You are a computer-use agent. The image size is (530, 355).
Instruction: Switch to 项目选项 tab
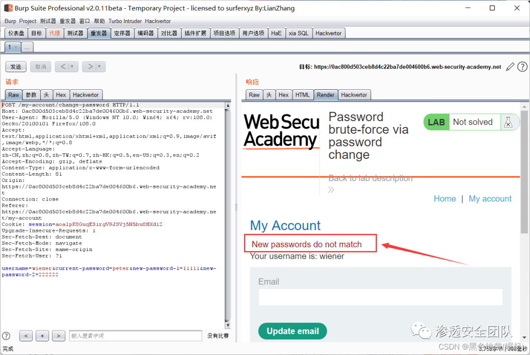pos(224,33)
